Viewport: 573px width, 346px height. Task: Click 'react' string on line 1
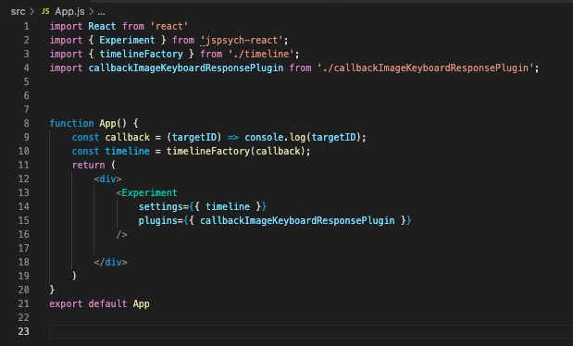(x=169, y=26)
